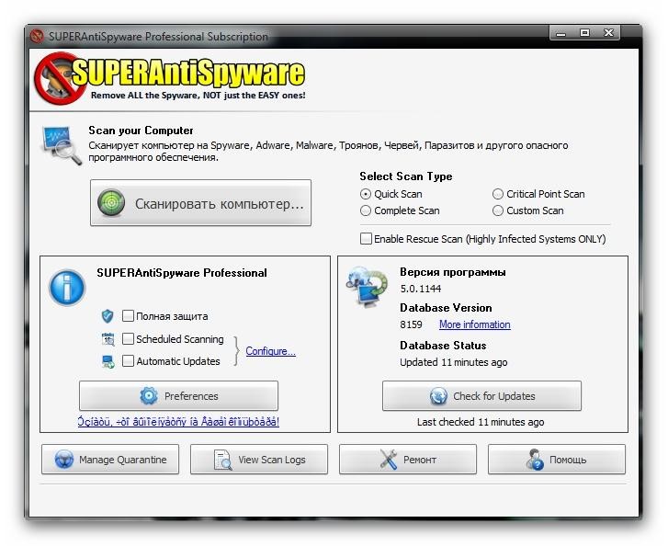Viewport: 668px width, 546px height.
Task: Click the Updated 11 minutes ago status
Action: (x=454, y=362)
